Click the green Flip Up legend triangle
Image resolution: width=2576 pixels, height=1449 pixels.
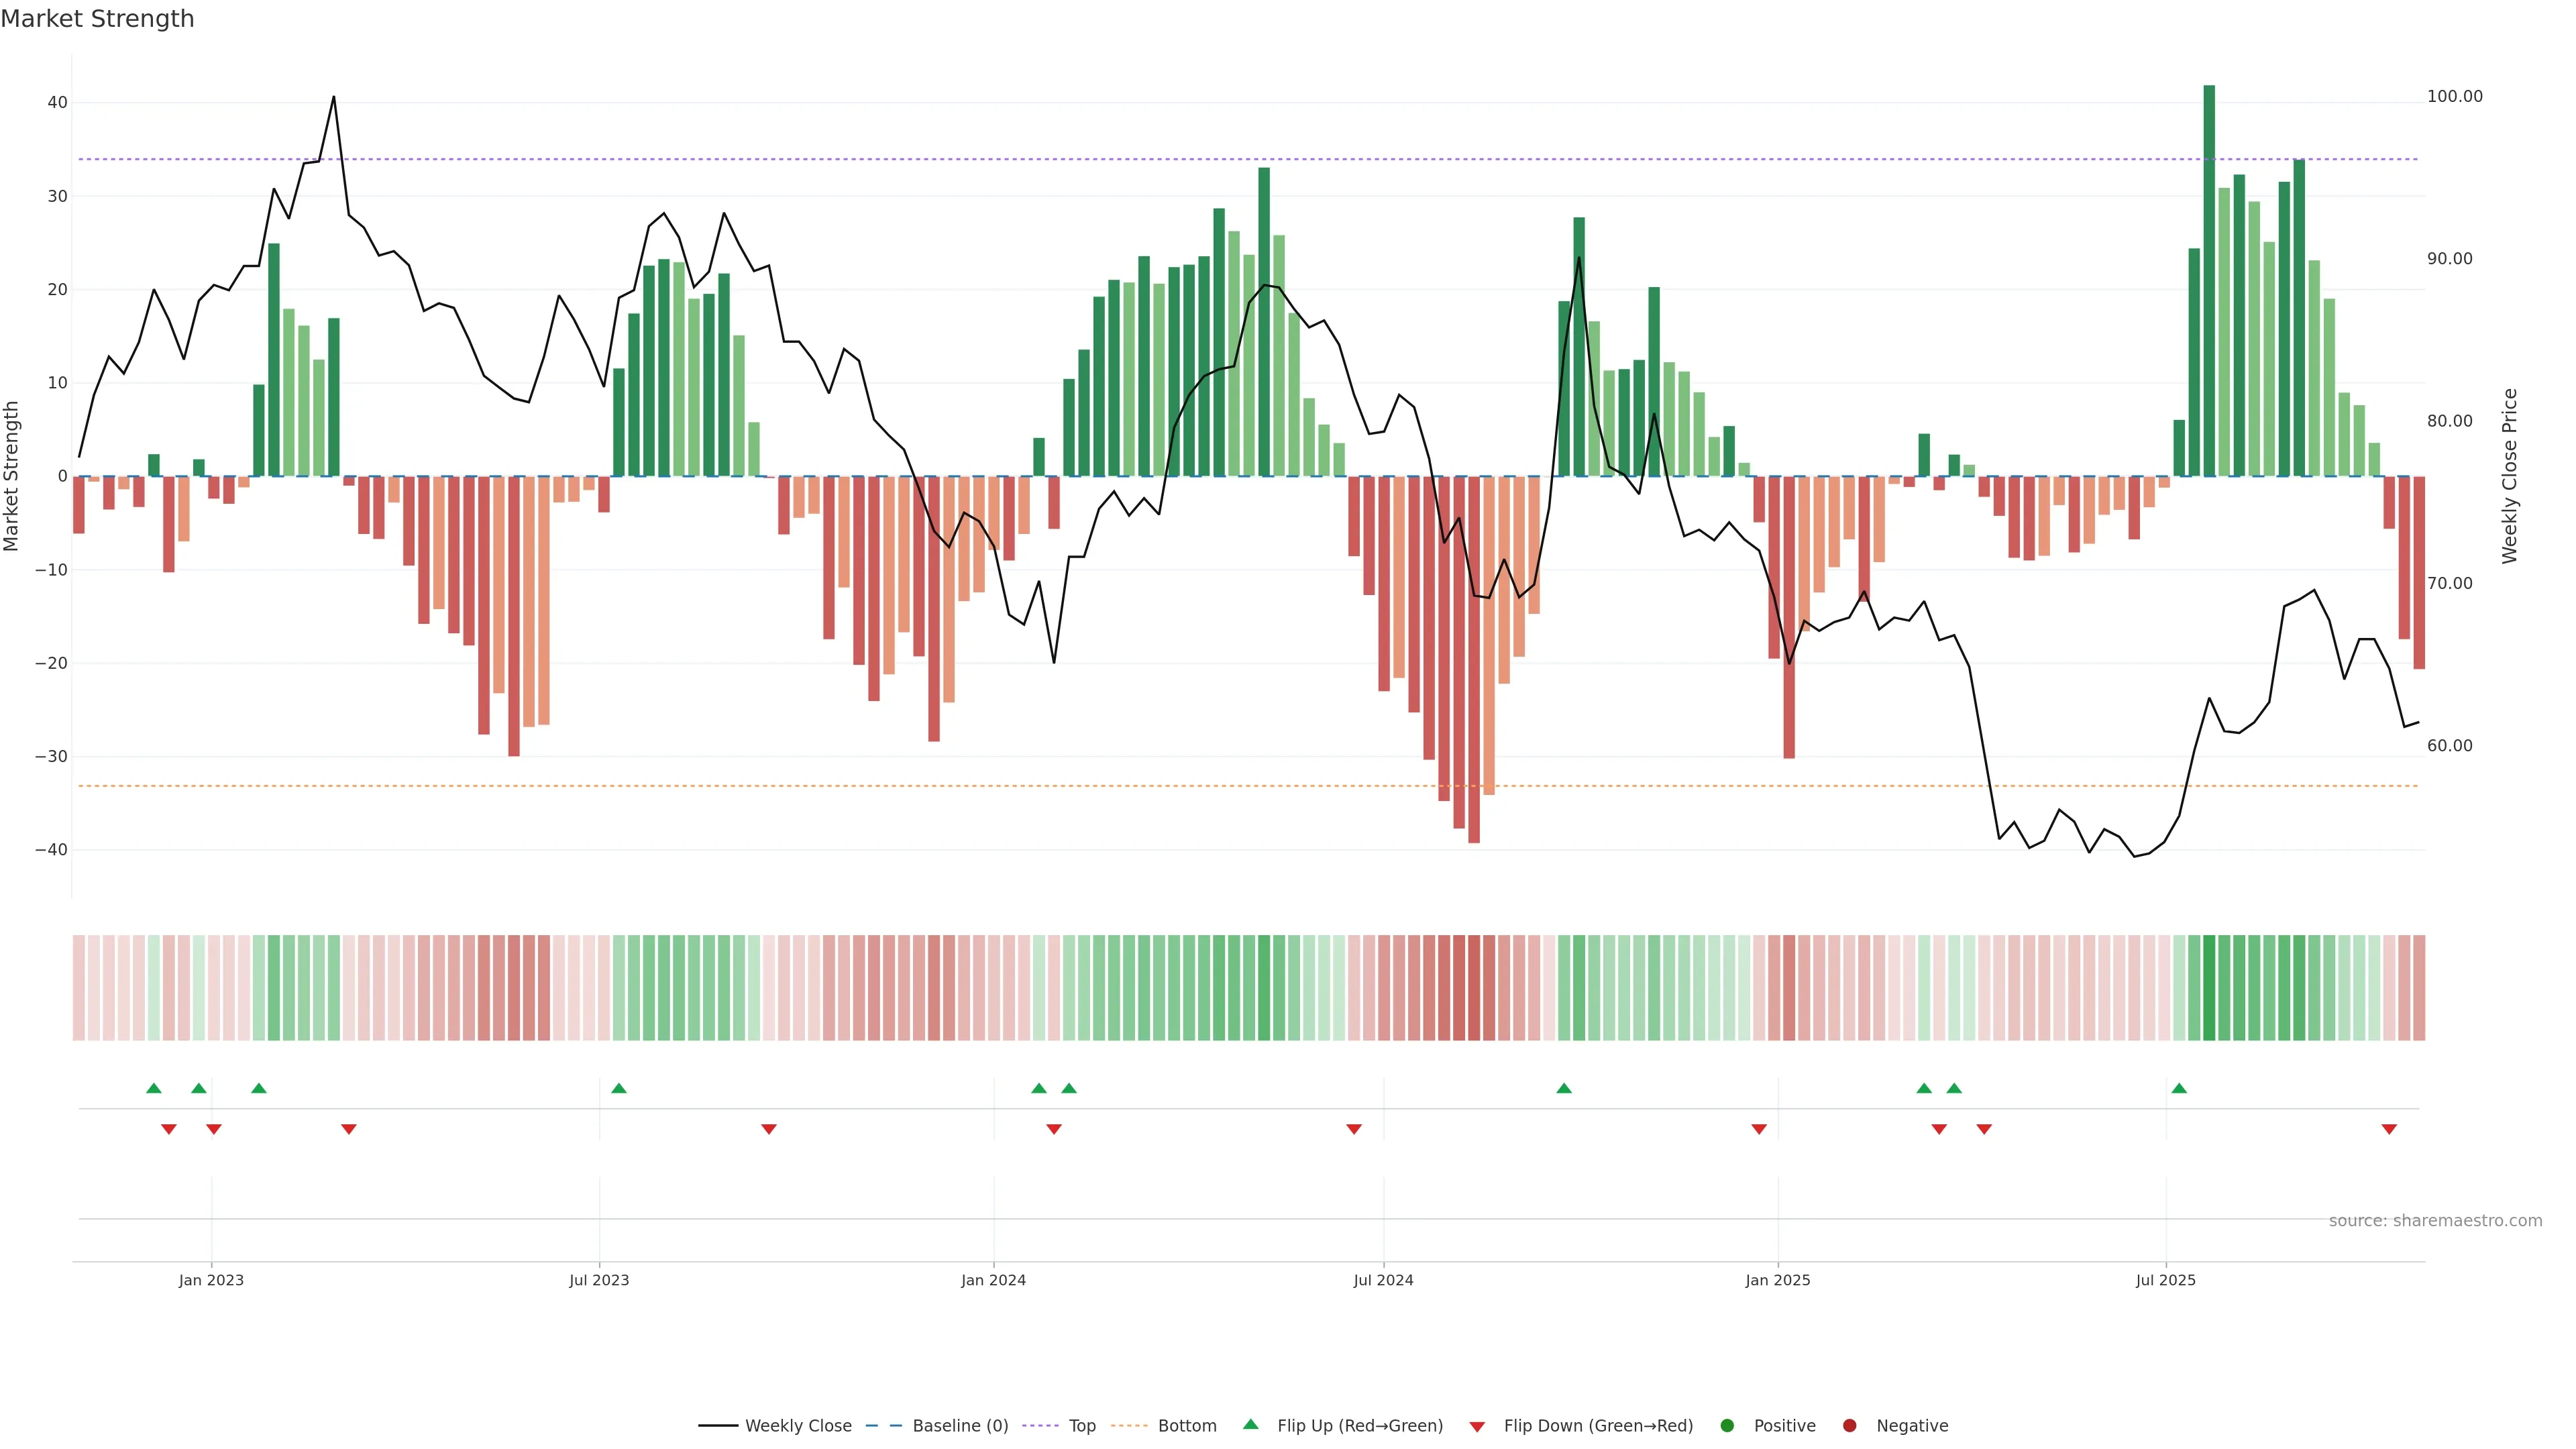(x=1250, y=1424)
